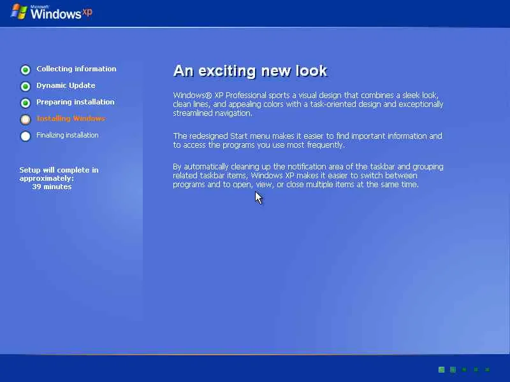Viewport: 510px width, 382px height.
Task: Click the leftmost green progress square at bottom right
Action: coord(441,369)
